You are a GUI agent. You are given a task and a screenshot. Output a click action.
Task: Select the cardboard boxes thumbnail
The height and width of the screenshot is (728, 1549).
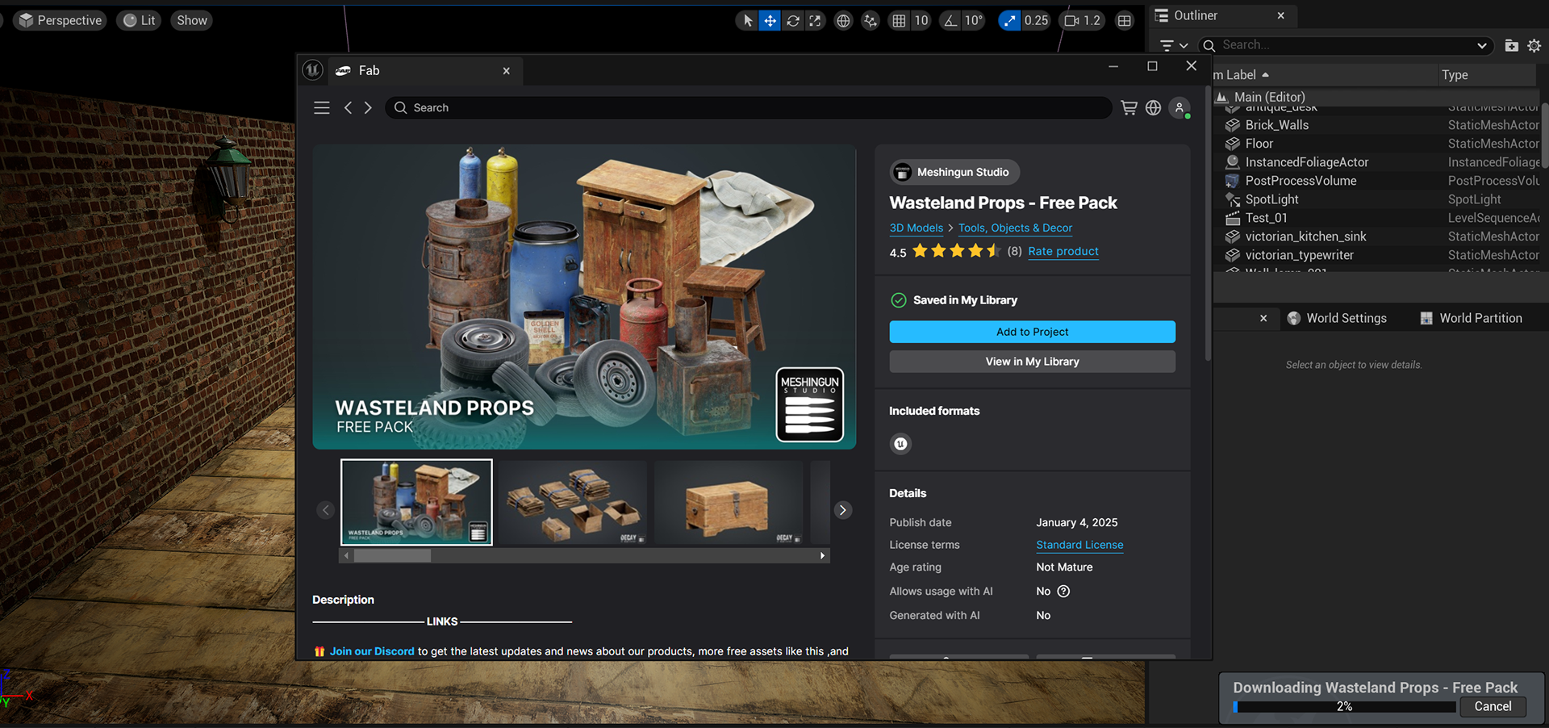tap(572, 502)
